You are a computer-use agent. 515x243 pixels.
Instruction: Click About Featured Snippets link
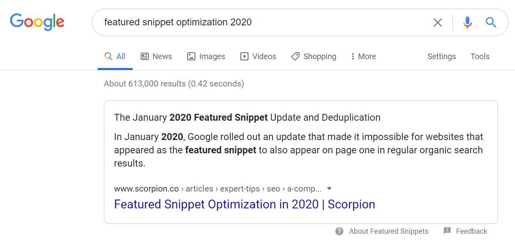pyautogui.click(x=388, y=231)
